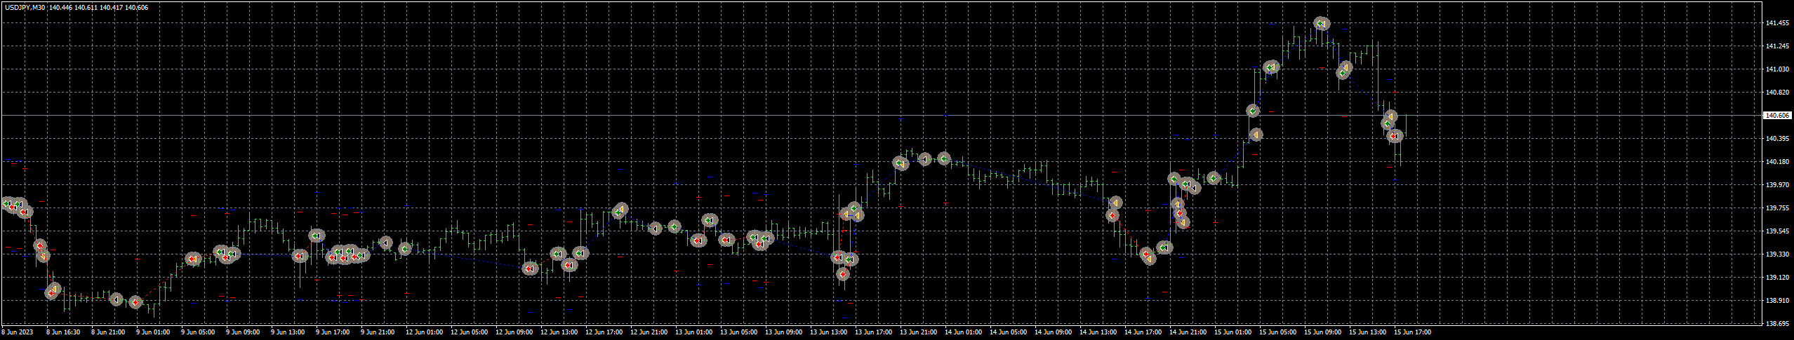Click the 141.455 price scale label
Viewport: 1794px width, 340px height.
click(x=1776, y=23)
